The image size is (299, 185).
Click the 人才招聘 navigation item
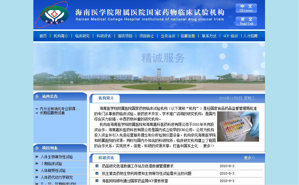click(250, 36)
